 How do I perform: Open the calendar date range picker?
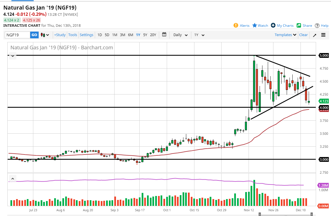(165, 35)
